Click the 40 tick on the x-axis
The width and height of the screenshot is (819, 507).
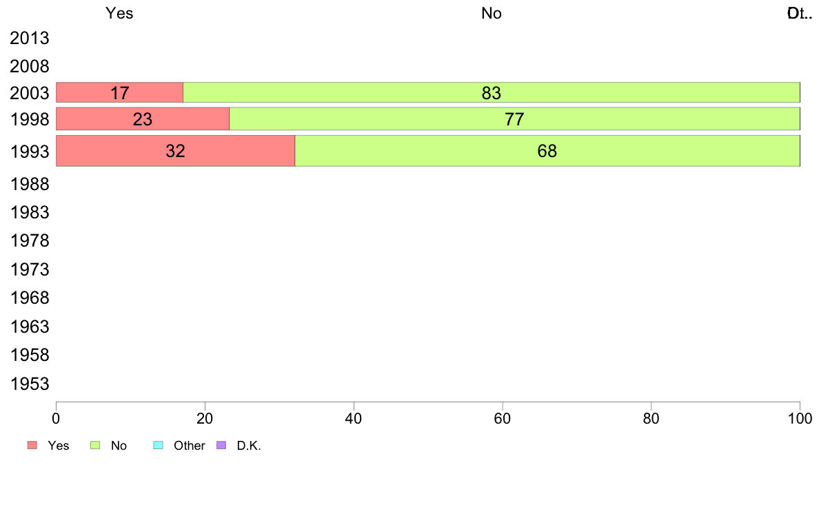pyautogui.click(x=354, y=418)
